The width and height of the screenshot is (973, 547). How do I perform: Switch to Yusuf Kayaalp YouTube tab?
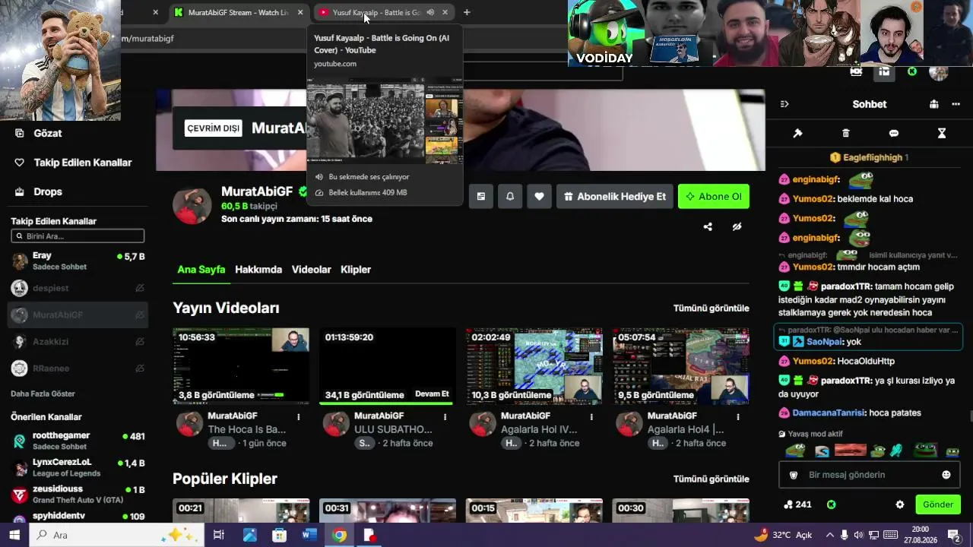(x=376, y=12)
